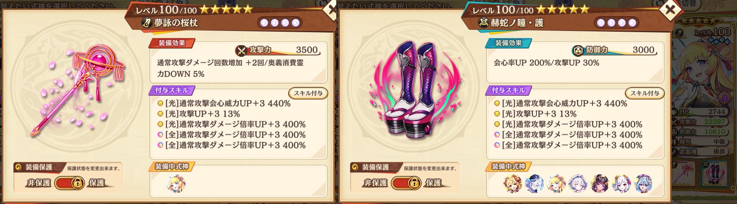Click スキル付与 button for 夢詠の桜杖
This screenshot has height=204, width=737.
(x=308, y=93)
